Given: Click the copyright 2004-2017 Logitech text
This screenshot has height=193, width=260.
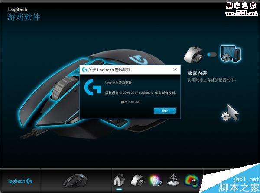Looking at the screenshot, I should point(140,93).
